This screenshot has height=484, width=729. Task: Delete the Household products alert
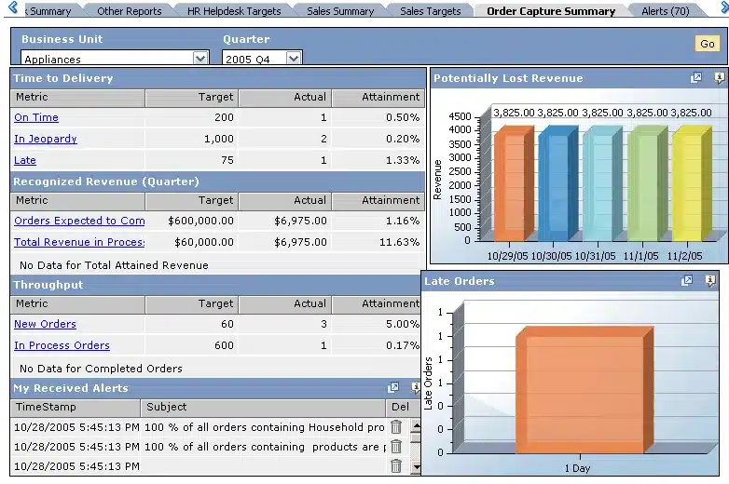pyautogui.click(x=395, y=427)
